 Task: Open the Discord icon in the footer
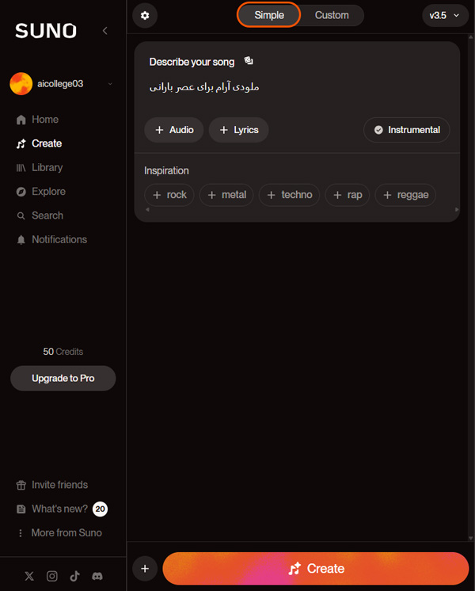(97, 576)
